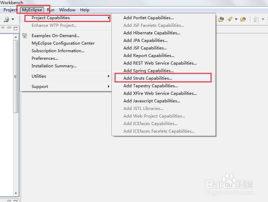Expand the Utilities submenu
268x202 pixels.
(x=66, y=76)
